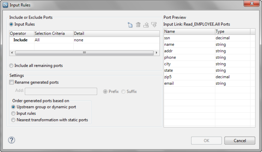Enable Rename generated ports checkbox

(x=12, y=82)
